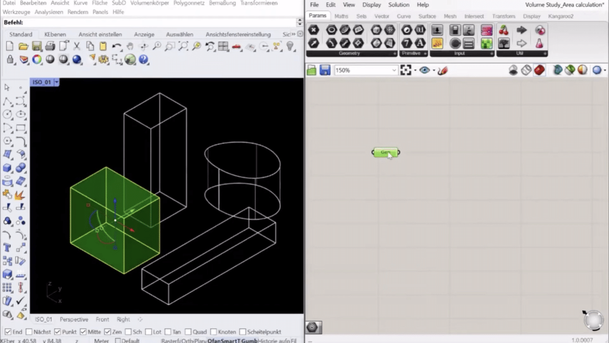
Task: Click the Number Slider icon in Input panel
Action: coord(437,30)
